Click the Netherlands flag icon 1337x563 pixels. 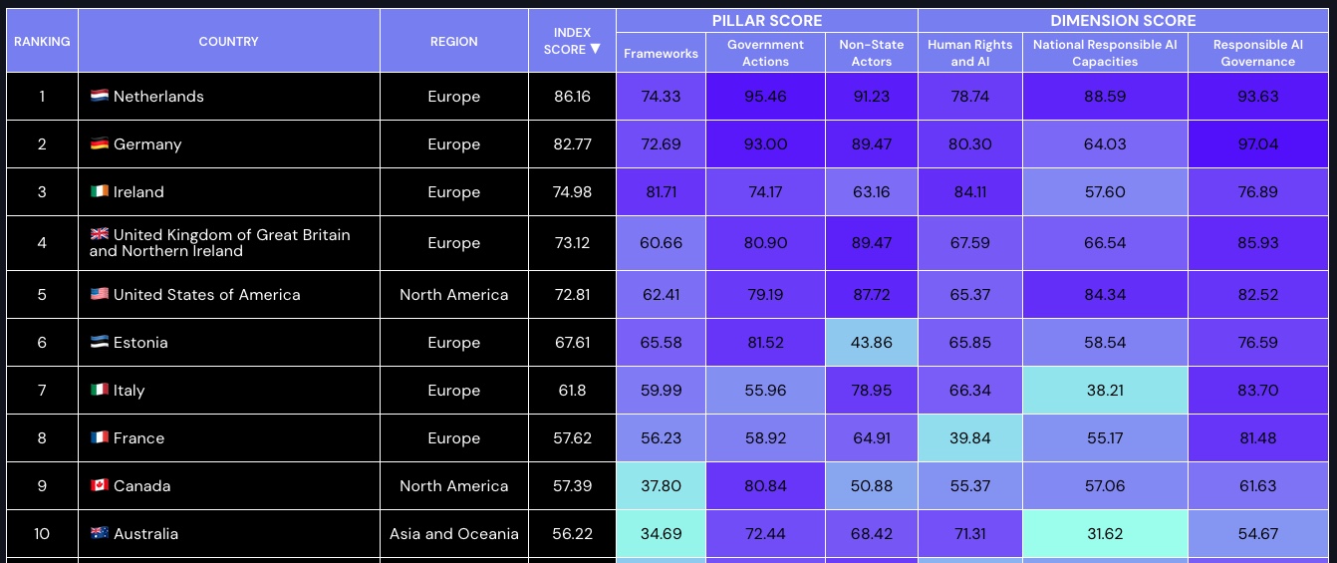[99, 97]
